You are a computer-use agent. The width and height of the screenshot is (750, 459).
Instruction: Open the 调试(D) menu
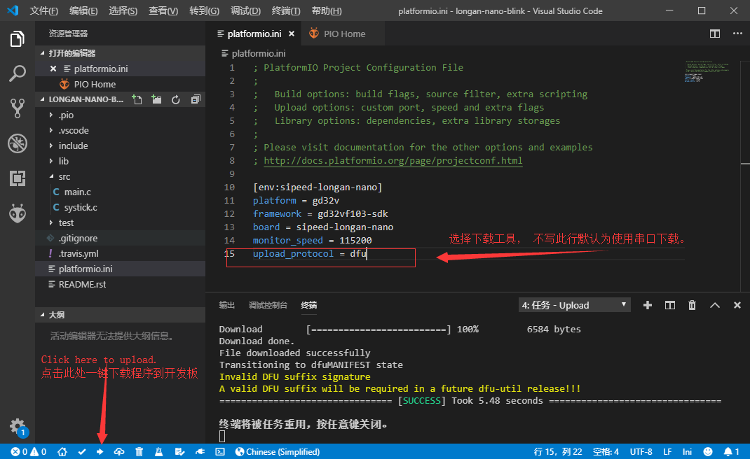(245, 10)
